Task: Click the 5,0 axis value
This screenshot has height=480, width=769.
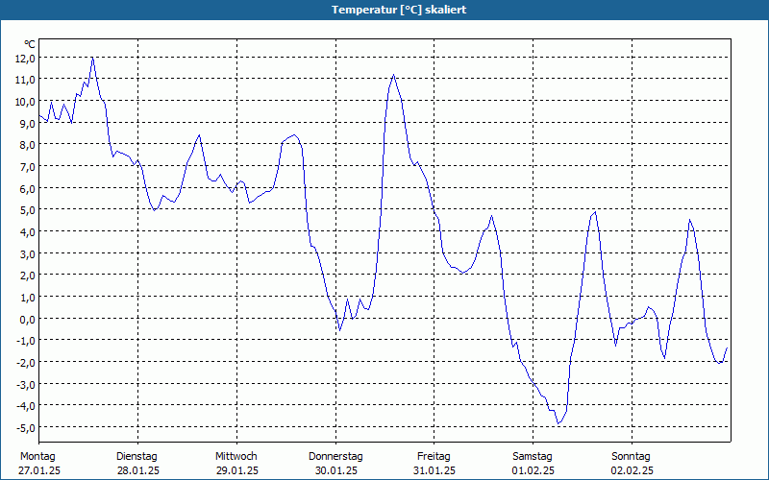Action: [28, 210]
